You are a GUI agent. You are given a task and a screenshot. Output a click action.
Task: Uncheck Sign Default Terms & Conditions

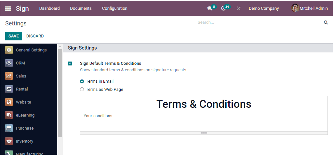70,63
